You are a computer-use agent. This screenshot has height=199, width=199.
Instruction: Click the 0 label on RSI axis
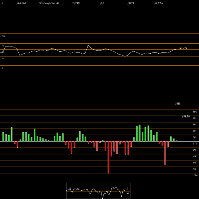pos(2,68)
